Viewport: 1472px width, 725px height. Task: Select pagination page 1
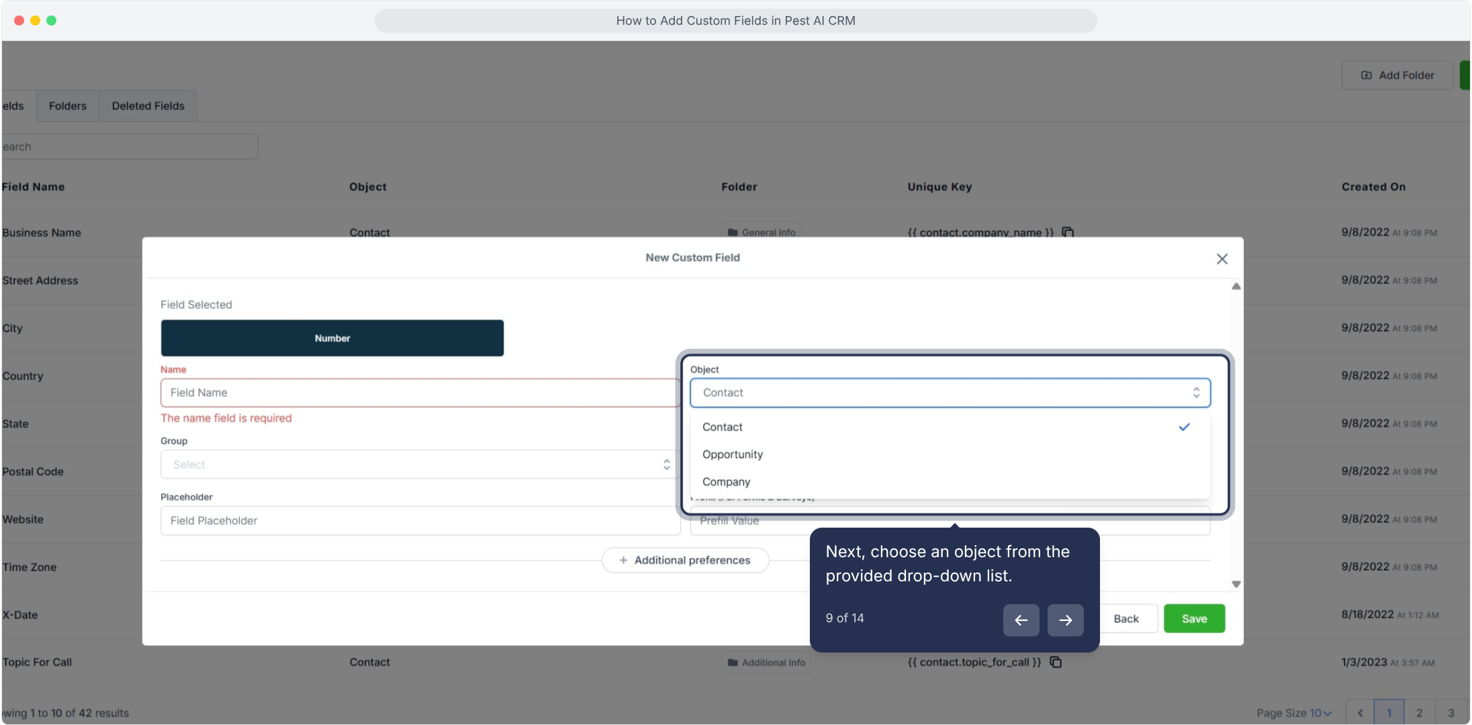pyautogui.click(x=1389, y=713)
